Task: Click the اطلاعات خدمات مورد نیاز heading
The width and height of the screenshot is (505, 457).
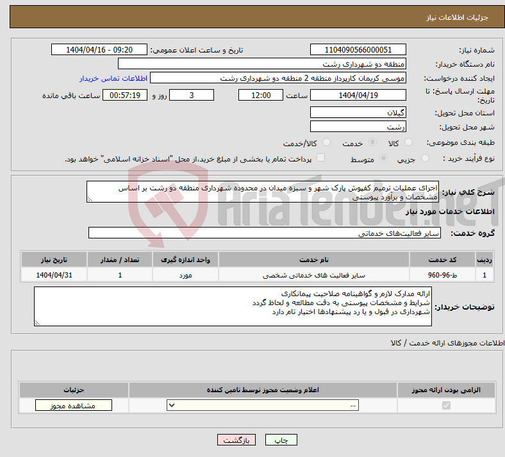Action: click(x=450, y=212)
